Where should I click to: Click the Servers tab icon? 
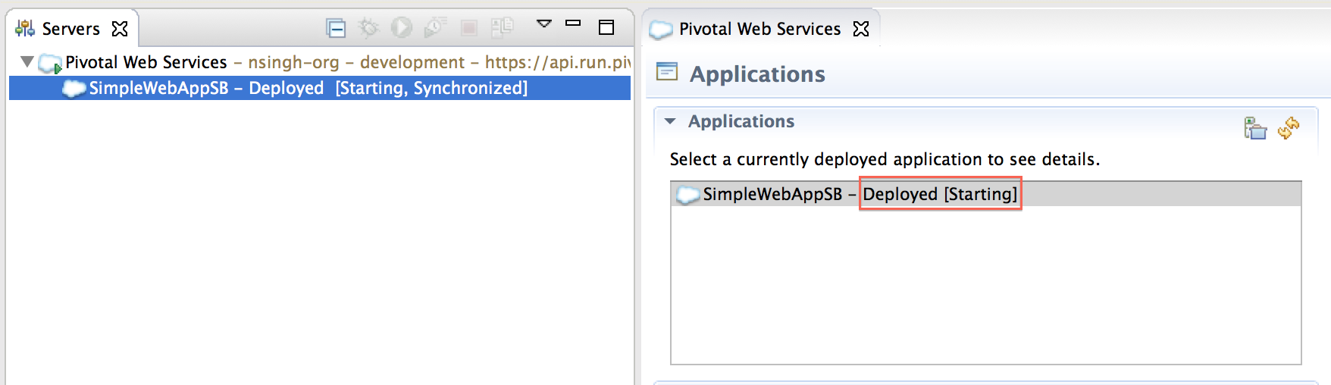[25, 29]
